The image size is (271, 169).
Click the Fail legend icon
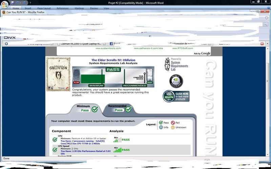(173, 123)
